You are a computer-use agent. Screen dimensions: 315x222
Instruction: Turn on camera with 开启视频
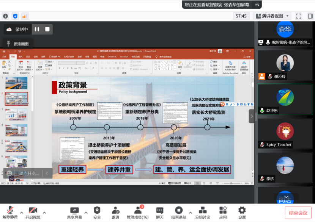pos(33,213)
